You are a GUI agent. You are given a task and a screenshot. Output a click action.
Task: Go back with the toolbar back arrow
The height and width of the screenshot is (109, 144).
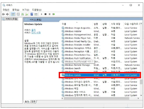pos(3,14)
